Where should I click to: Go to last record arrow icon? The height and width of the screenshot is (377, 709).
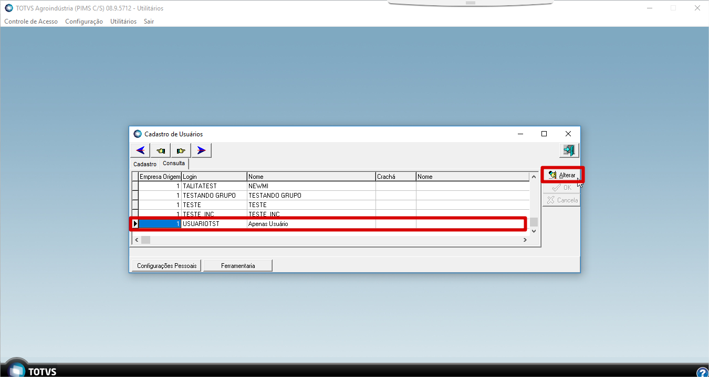tap(202, 150)
